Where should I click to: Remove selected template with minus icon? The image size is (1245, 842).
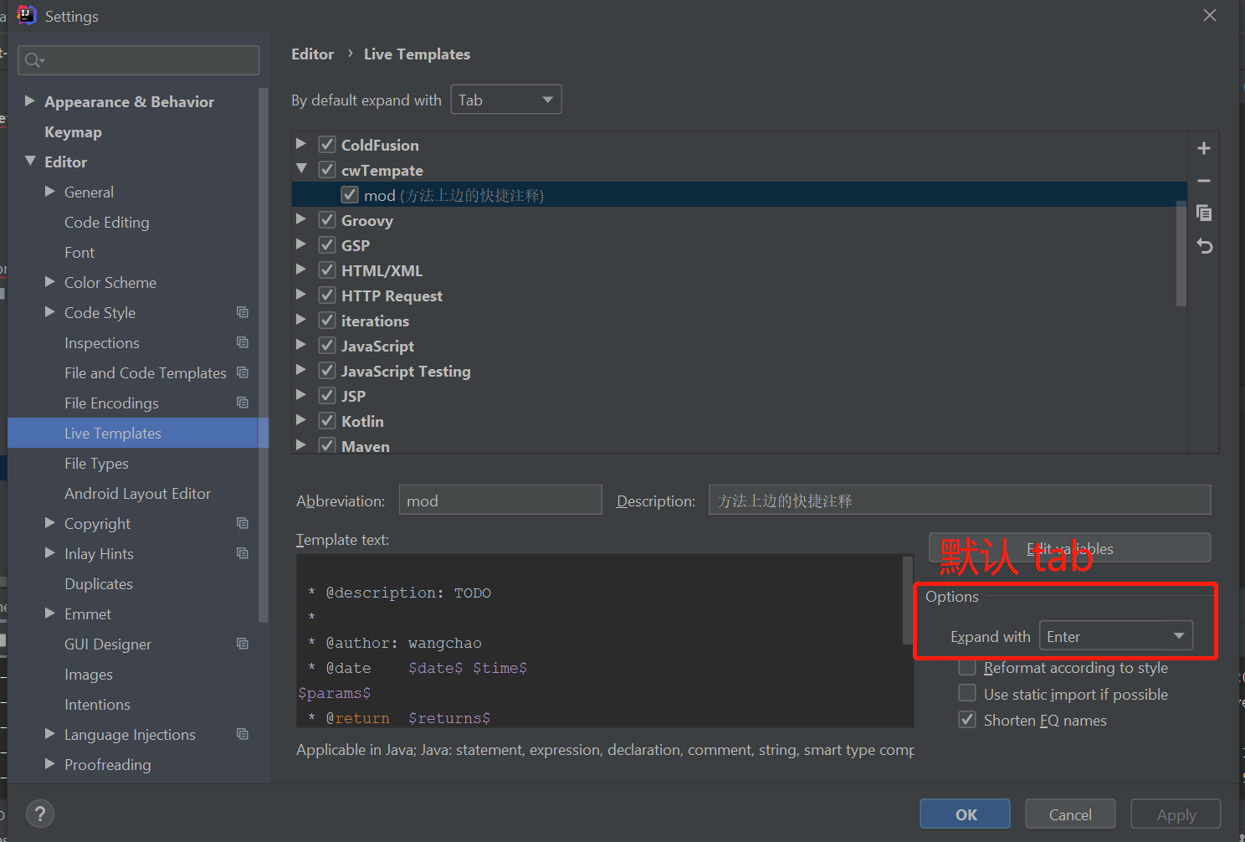(x=1204, y=181)
